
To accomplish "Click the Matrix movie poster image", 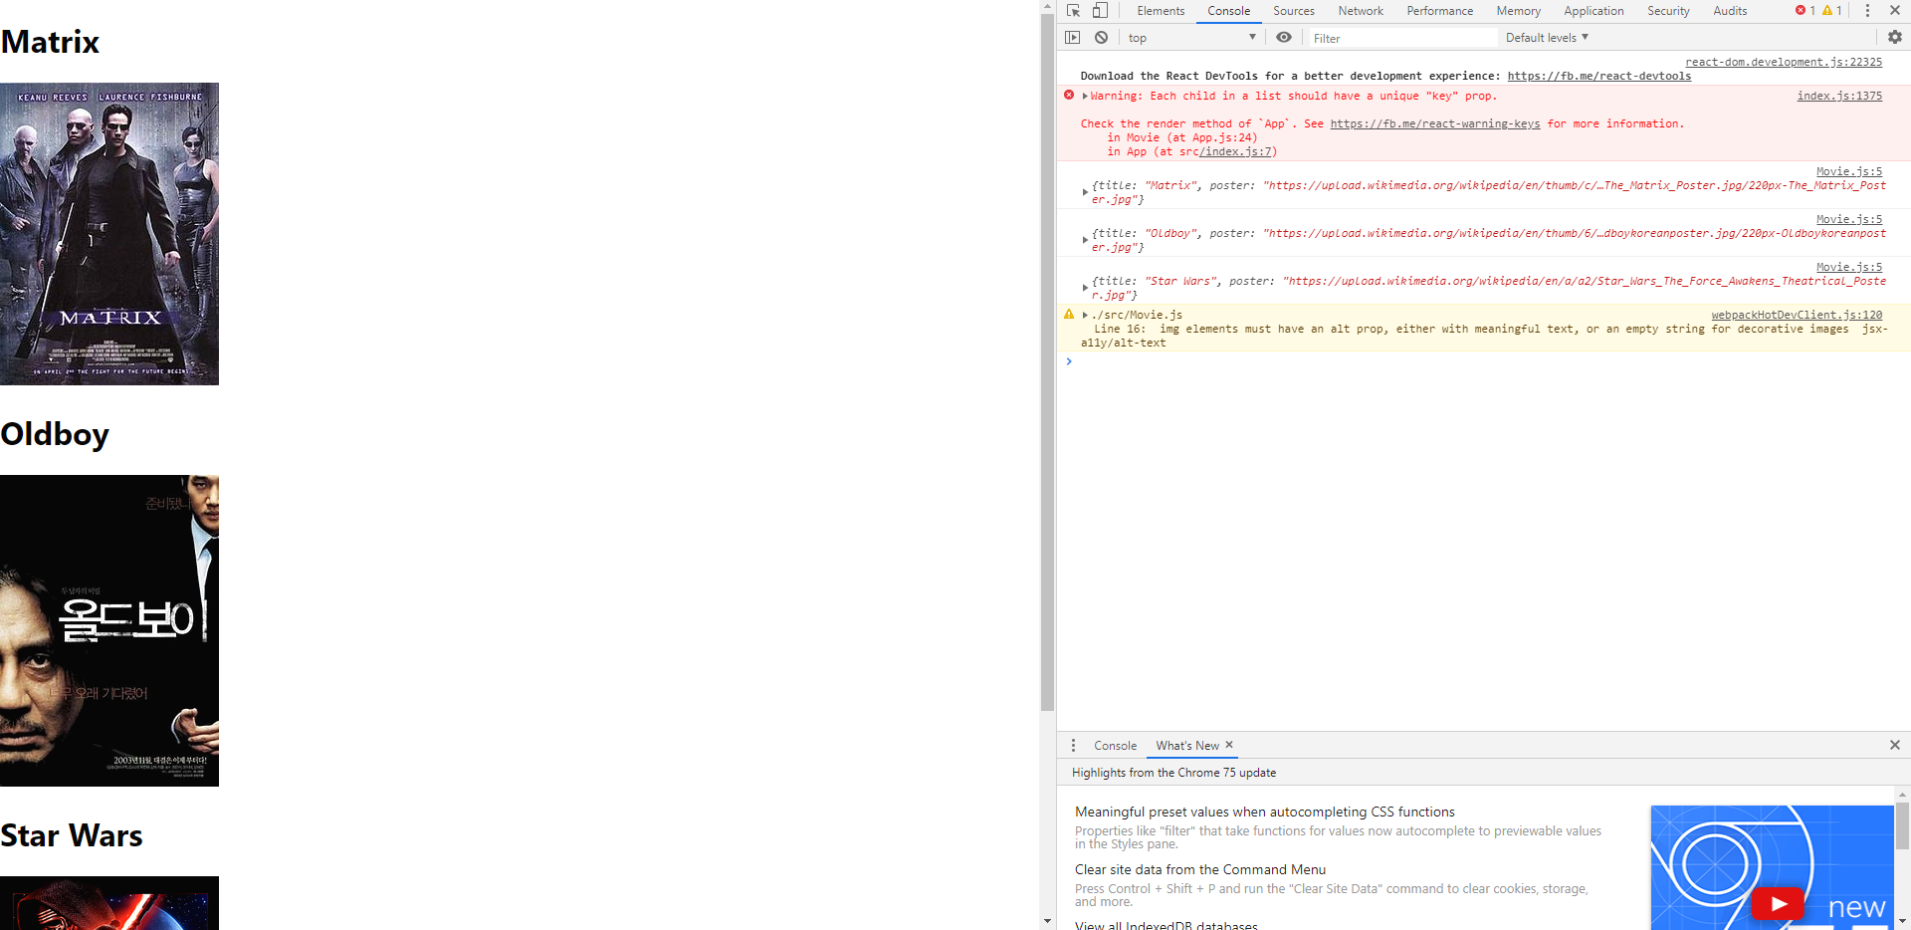I will click(109, 234).
